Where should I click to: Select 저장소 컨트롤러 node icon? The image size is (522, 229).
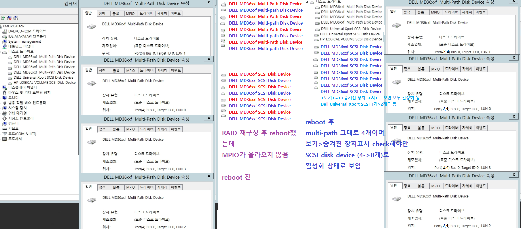(5, 118)
